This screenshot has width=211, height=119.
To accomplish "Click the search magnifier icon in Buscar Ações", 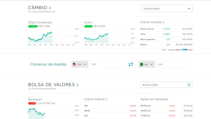I will coord(189,85).
